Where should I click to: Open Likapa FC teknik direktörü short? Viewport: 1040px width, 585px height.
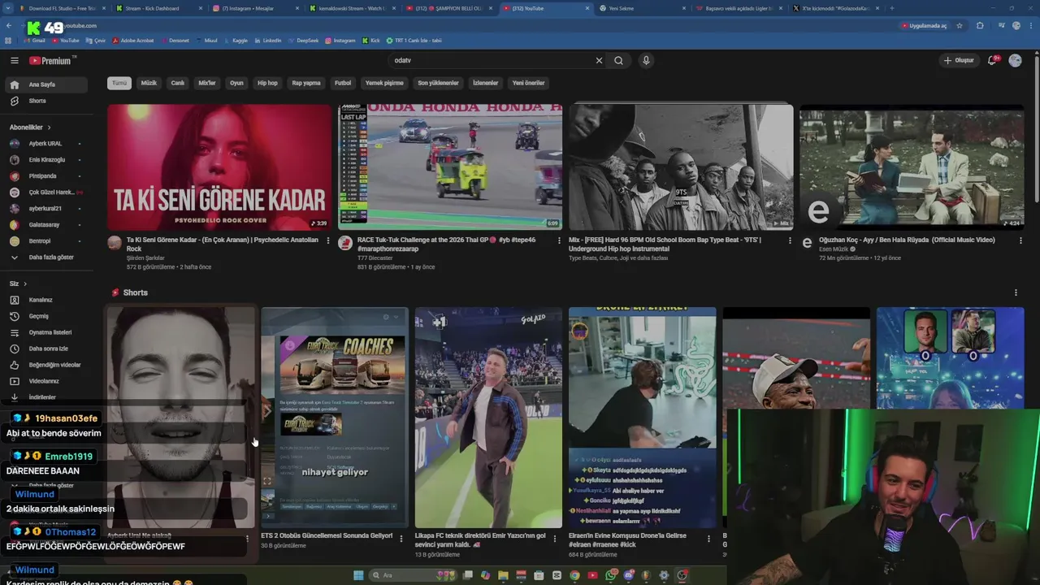(488, 418)
